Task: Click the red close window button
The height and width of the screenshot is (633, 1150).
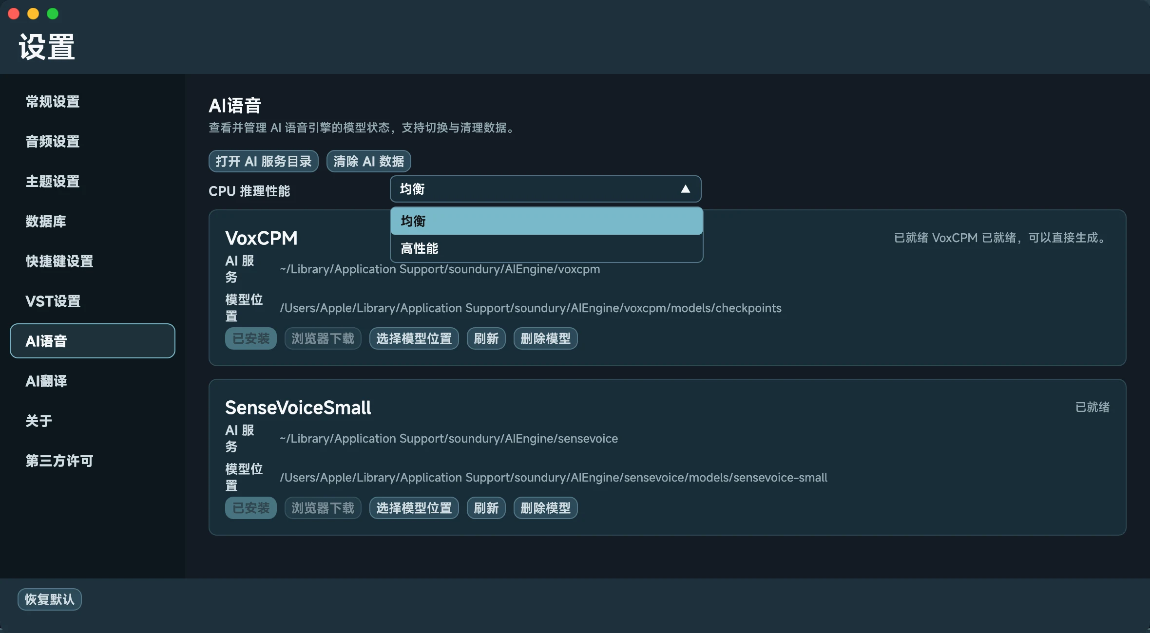Action: (x=14, y=14)
